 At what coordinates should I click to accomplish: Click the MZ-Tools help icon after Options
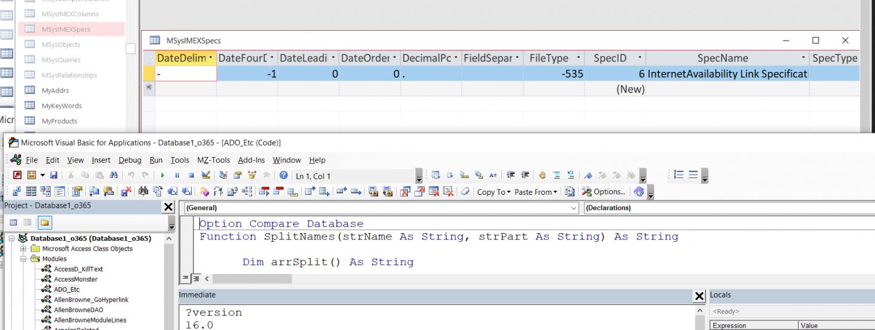click(x=639, y=191)
